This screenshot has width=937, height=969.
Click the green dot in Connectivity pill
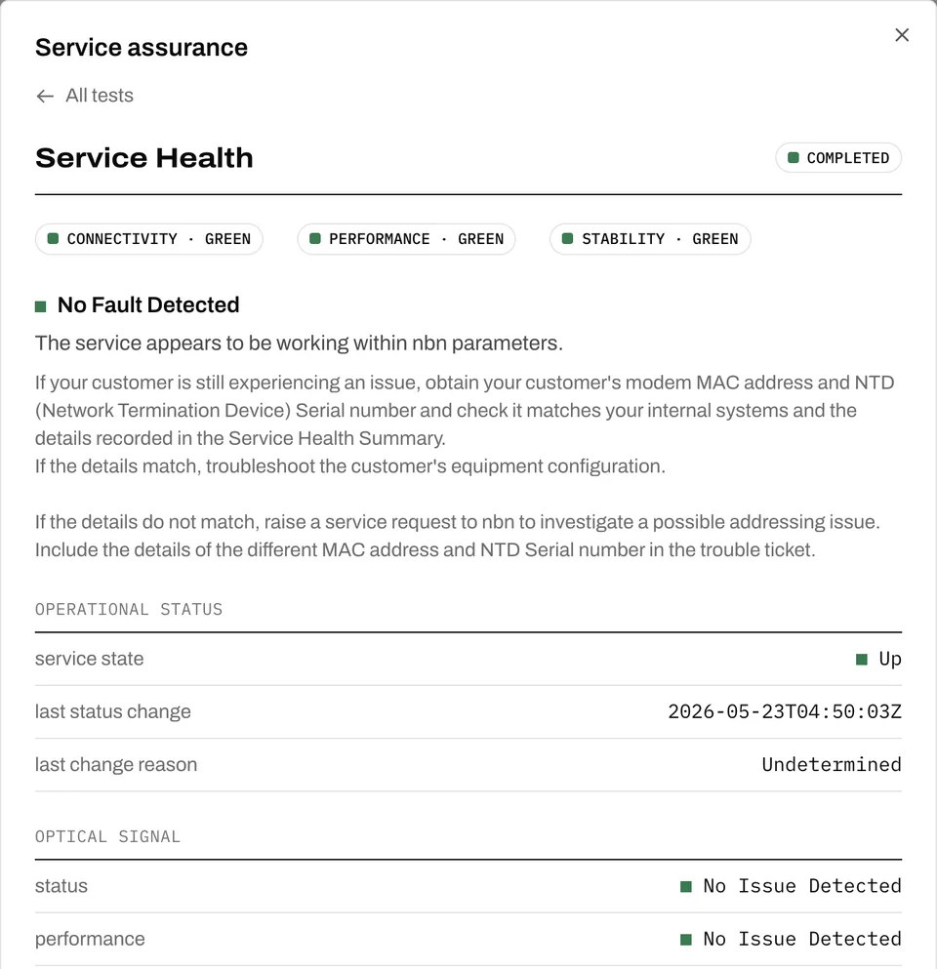(53, 238)
